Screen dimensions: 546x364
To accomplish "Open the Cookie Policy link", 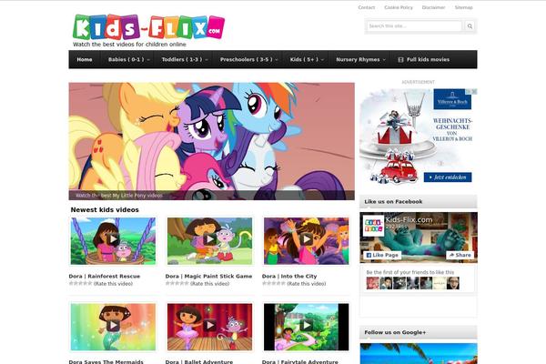I will point(399,7).
